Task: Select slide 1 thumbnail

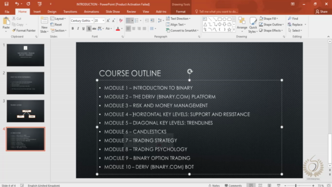Action: [25, 55]
